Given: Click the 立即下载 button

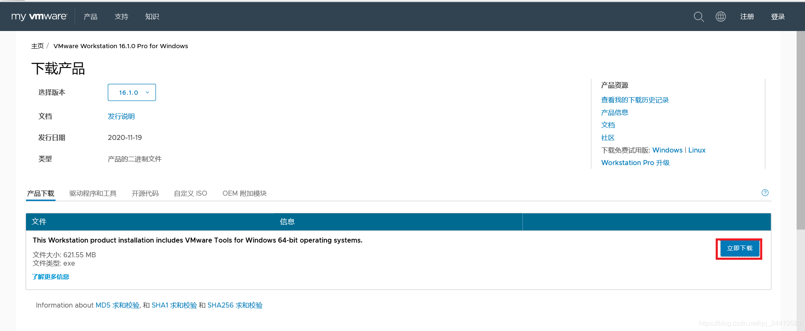Looking at the screenshot, I should pyautogui.click(x=739, y=248).
